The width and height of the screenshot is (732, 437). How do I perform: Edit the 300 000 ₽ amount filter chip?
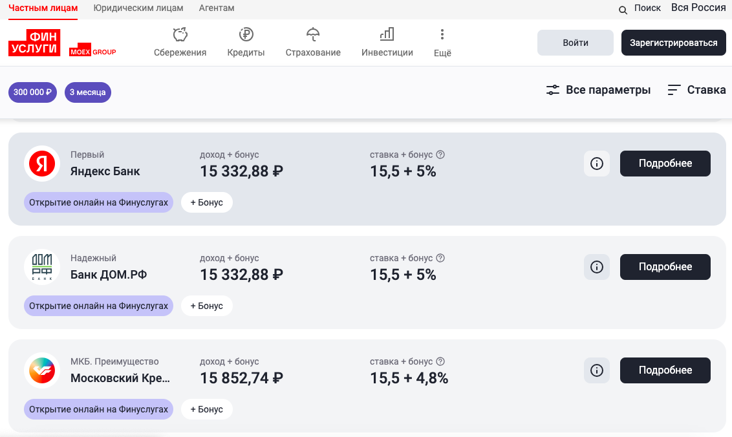click(33, 92)
